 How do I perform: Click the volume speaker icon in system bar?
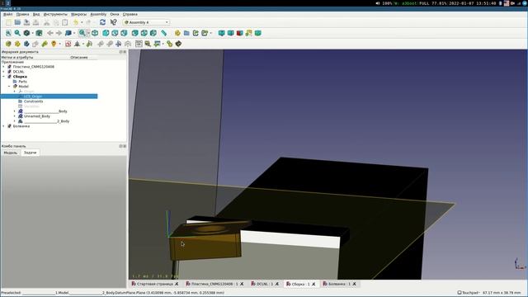pyautogui.click(x=378, y=3)
